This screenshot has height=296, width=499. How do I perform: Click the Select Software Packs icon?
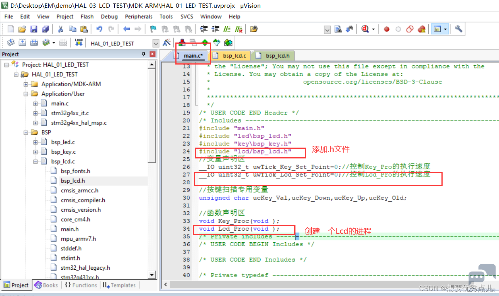[x=217, y=43]
